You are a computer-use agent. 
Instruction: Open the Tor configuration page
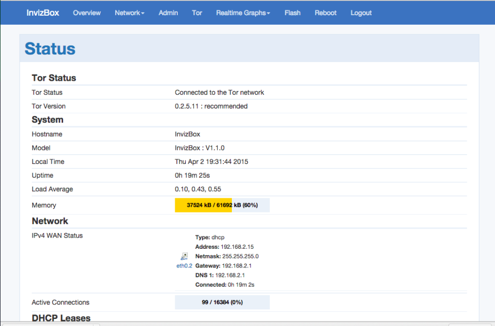coord(197,13)
